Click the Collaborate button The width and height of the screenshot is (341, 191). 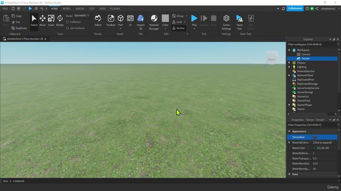295,8
